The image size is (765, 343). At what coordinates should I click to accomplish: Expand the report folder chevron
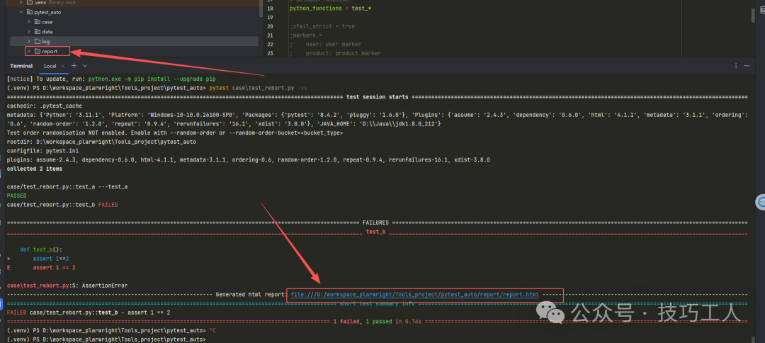29,52
